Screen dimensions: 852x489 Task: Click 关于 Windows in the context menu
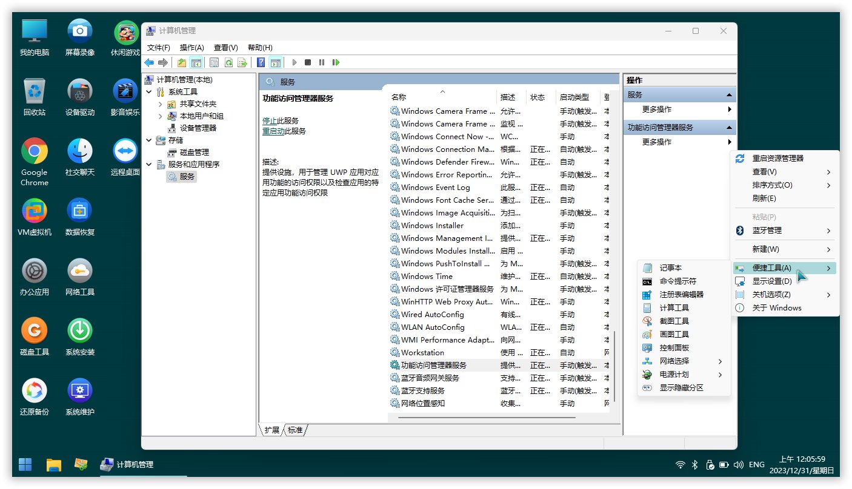785,307
